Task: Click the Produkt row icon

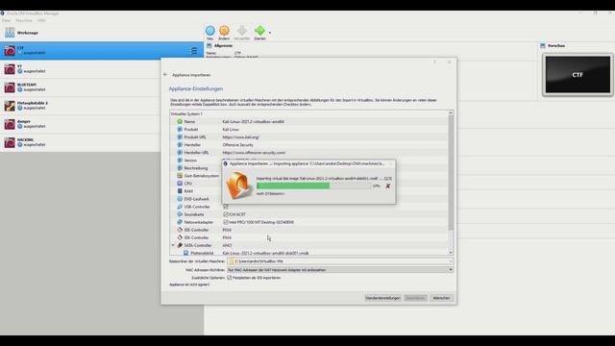Action: pos(180,129)
